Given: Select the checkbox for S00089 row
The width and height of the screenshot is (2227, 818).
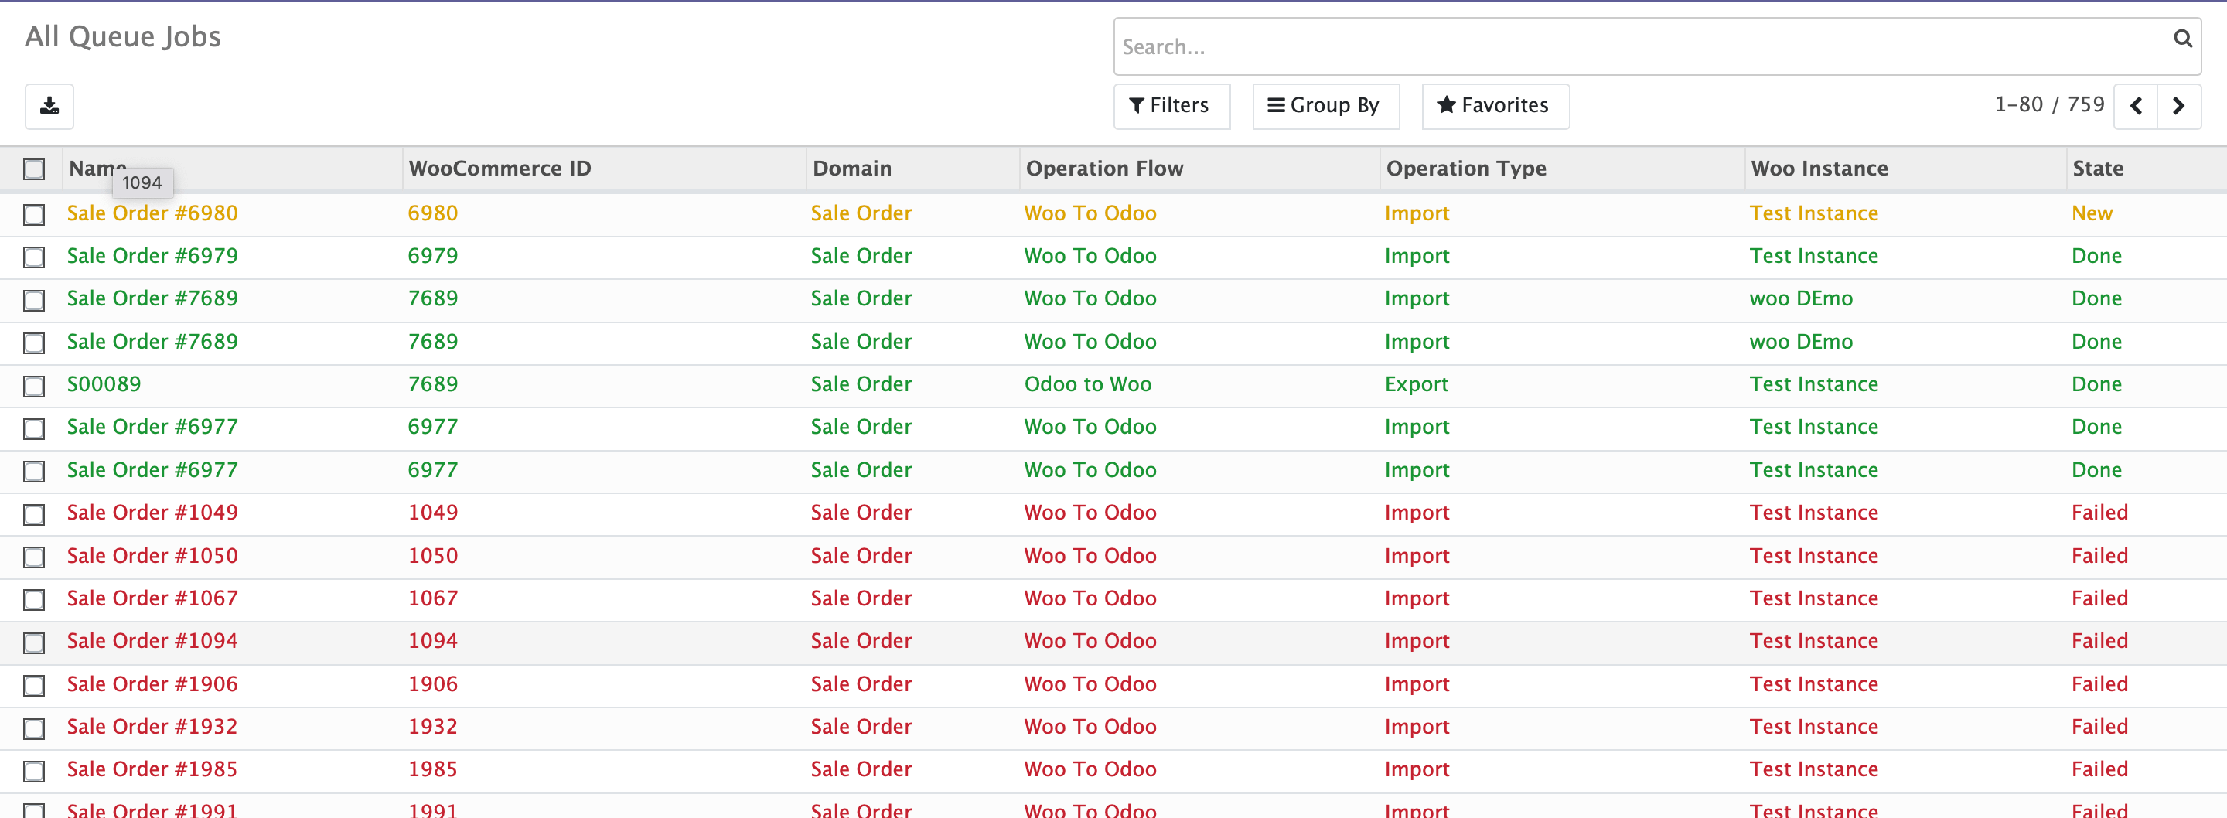Looking at the screenshot, I should (x=34, y=386).
